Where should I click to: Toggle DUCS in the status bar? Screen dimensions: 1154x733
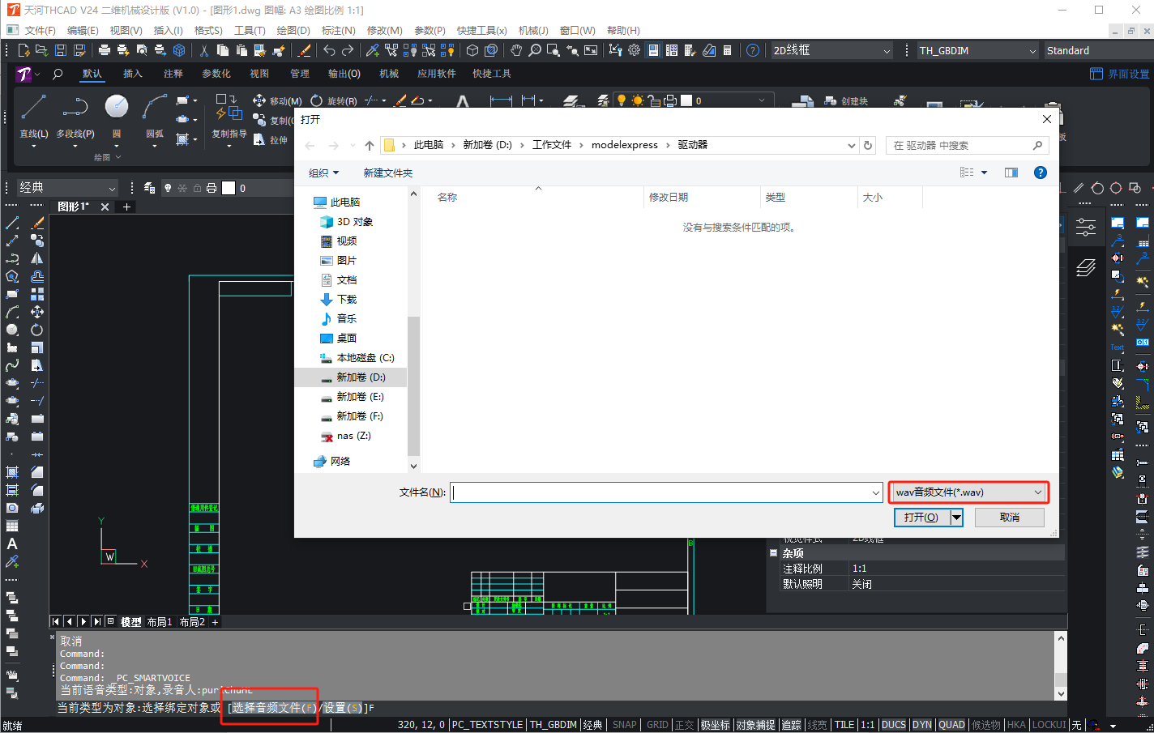pyautogui.click(x=894, y=725)
